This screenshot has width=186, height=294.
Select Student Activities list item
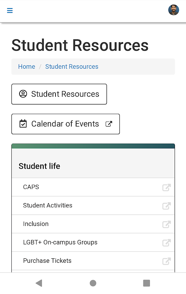pyautogui.click(x=93, y=205)
